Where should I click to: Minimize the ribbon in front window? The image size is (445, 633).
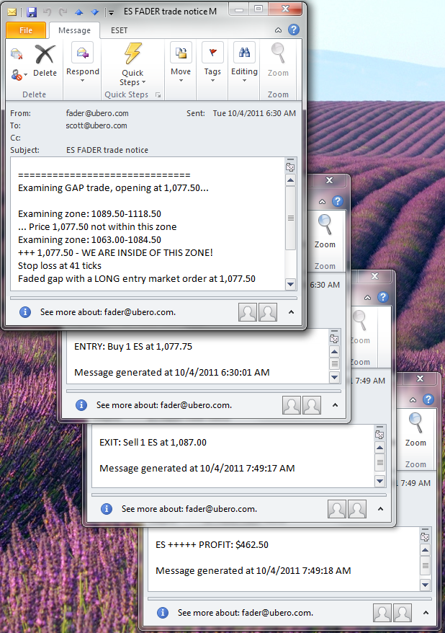(278, 30)
